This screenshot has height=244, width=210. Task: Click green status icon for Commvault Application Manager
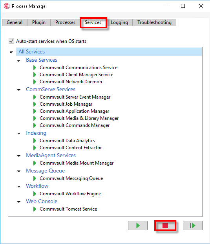point(35,111)
